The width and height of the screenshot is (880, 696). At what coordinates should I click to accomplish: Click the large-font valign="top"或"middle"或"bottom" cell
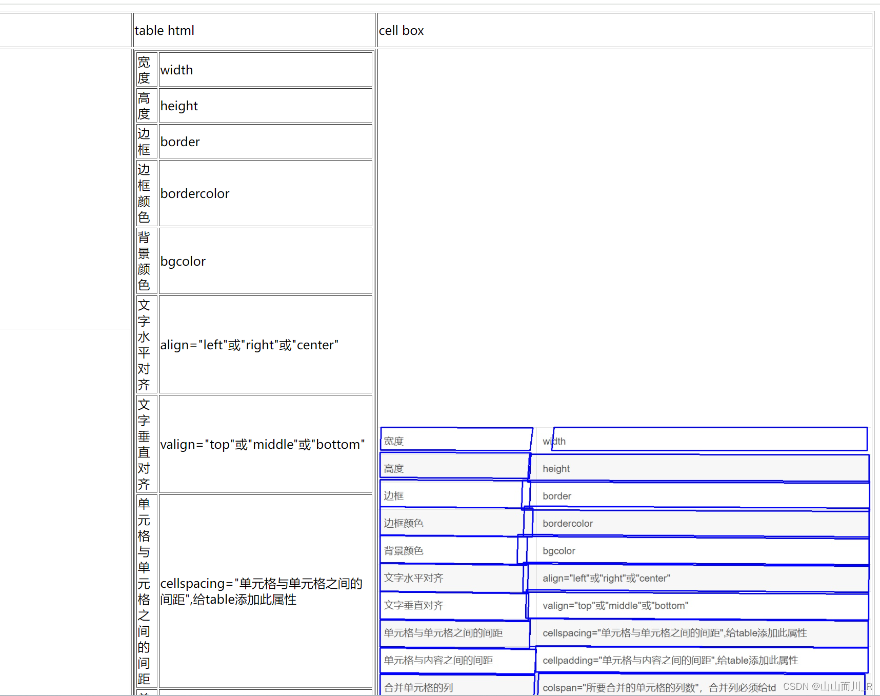266,444
